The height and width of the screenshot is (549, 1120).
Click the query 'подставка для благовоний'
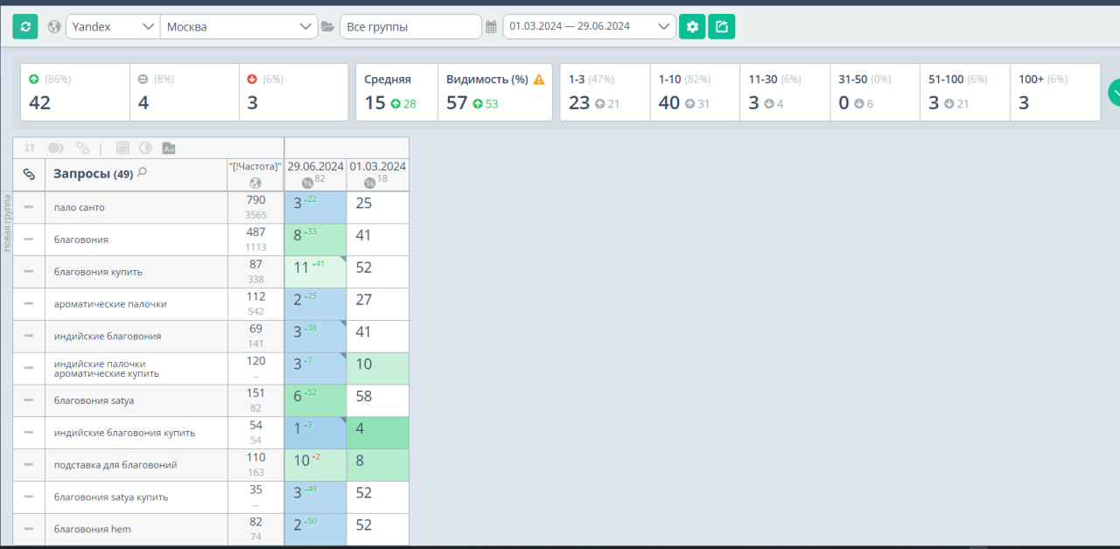point(115,465)
